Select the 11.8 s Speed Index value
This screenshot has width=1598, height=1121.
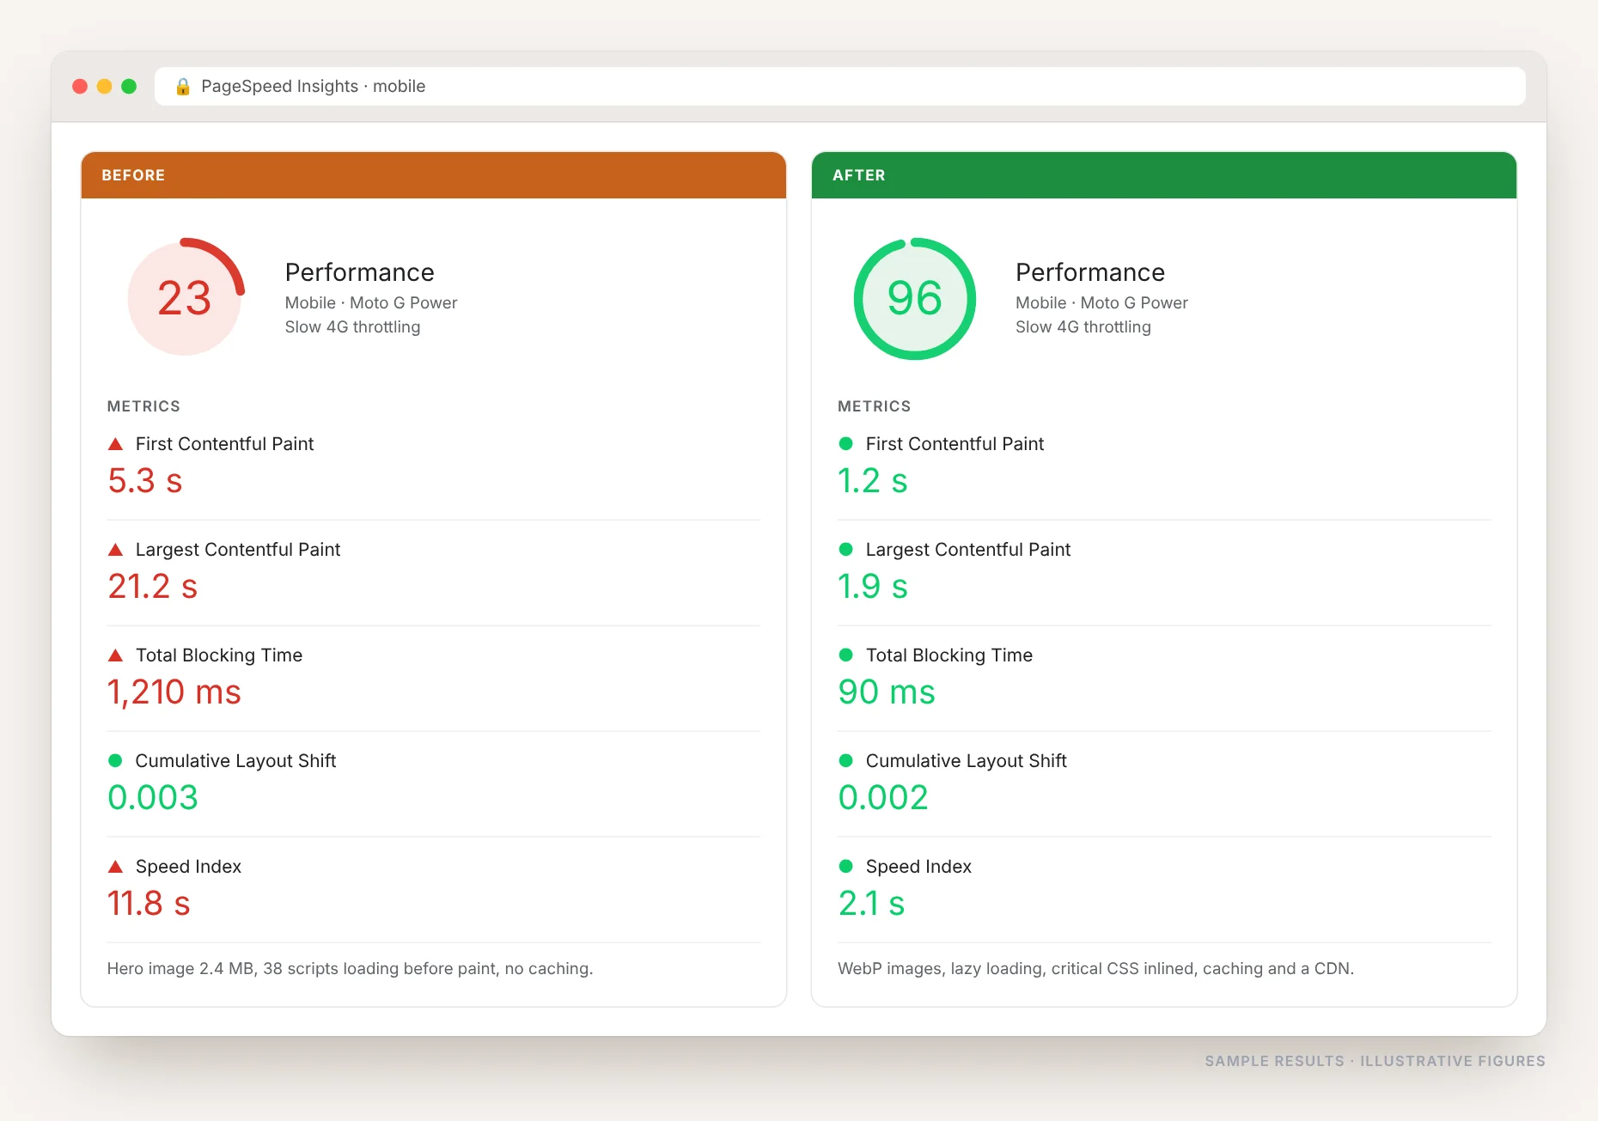[149, 904]
